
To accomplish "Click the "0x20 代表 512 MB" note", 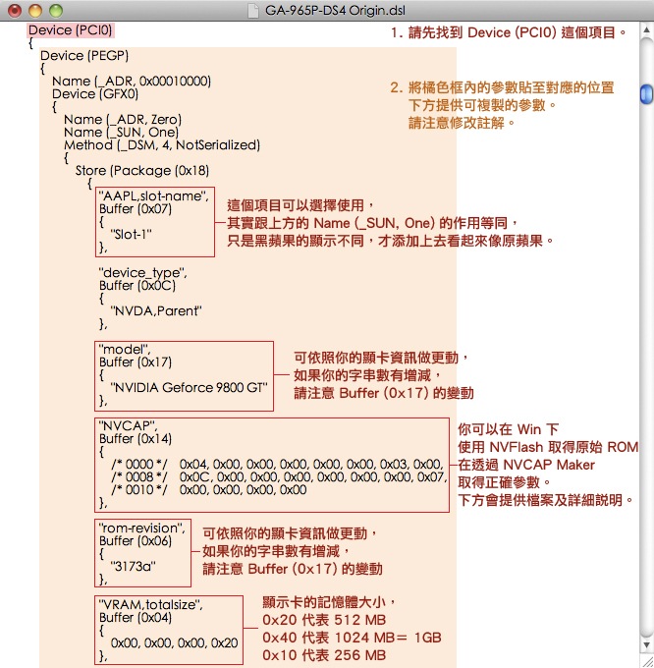I will click(324, 620).
